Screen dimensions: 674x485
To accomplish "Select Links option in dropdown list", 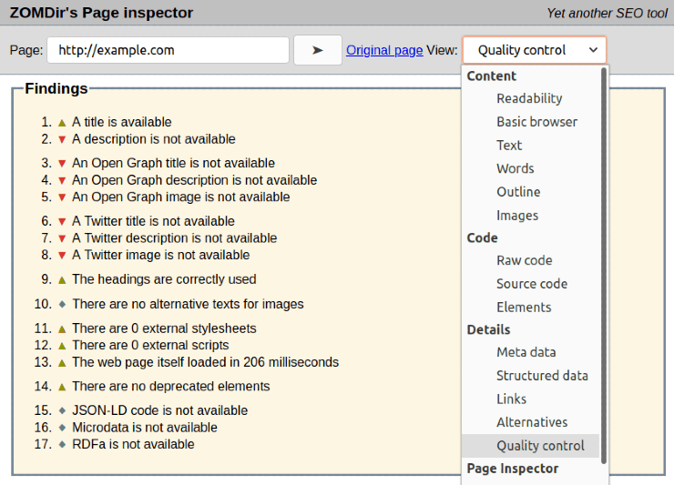I will [511, 399].
